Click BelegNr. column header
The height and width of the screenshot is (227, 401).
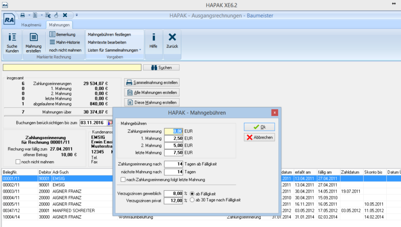(x=20, y=172)
